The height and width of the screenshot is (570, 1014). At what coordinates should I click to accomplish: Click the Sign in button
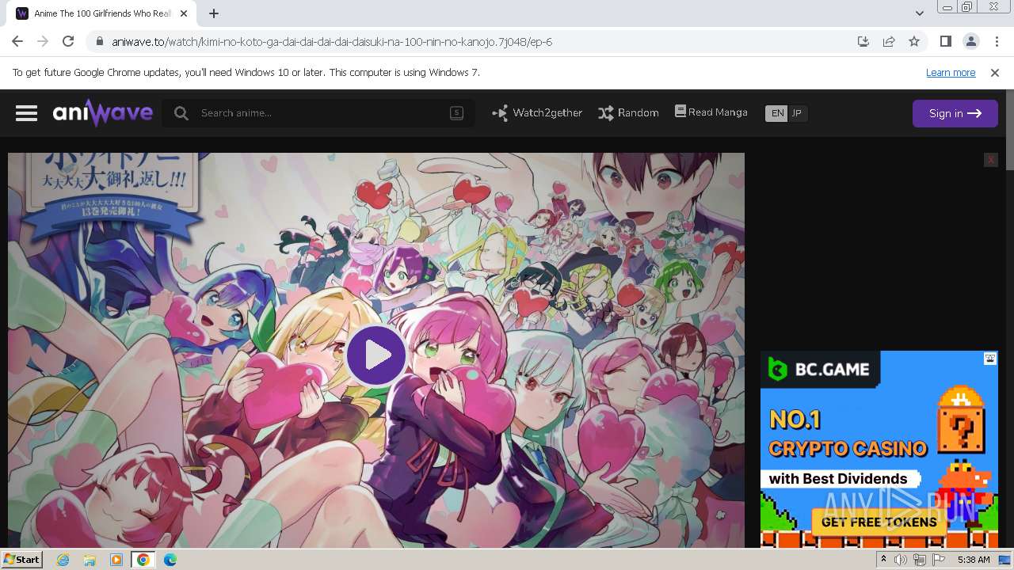pos(955,113)
